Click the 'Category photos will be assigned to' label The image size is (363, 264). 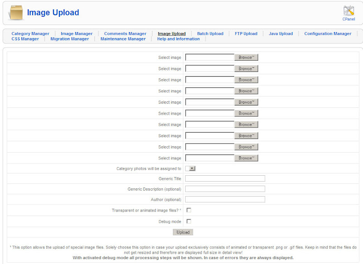(149, 169)
